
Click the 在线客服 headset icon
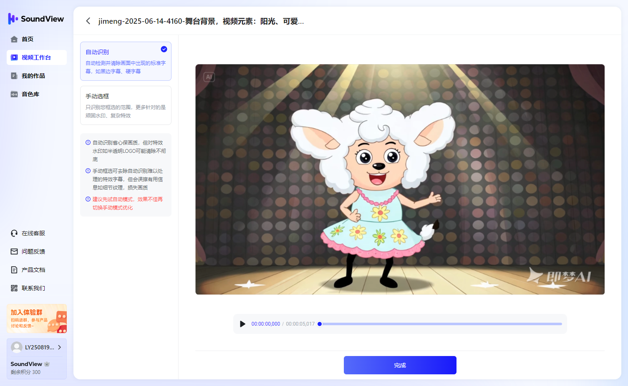[x=14, y=233]
